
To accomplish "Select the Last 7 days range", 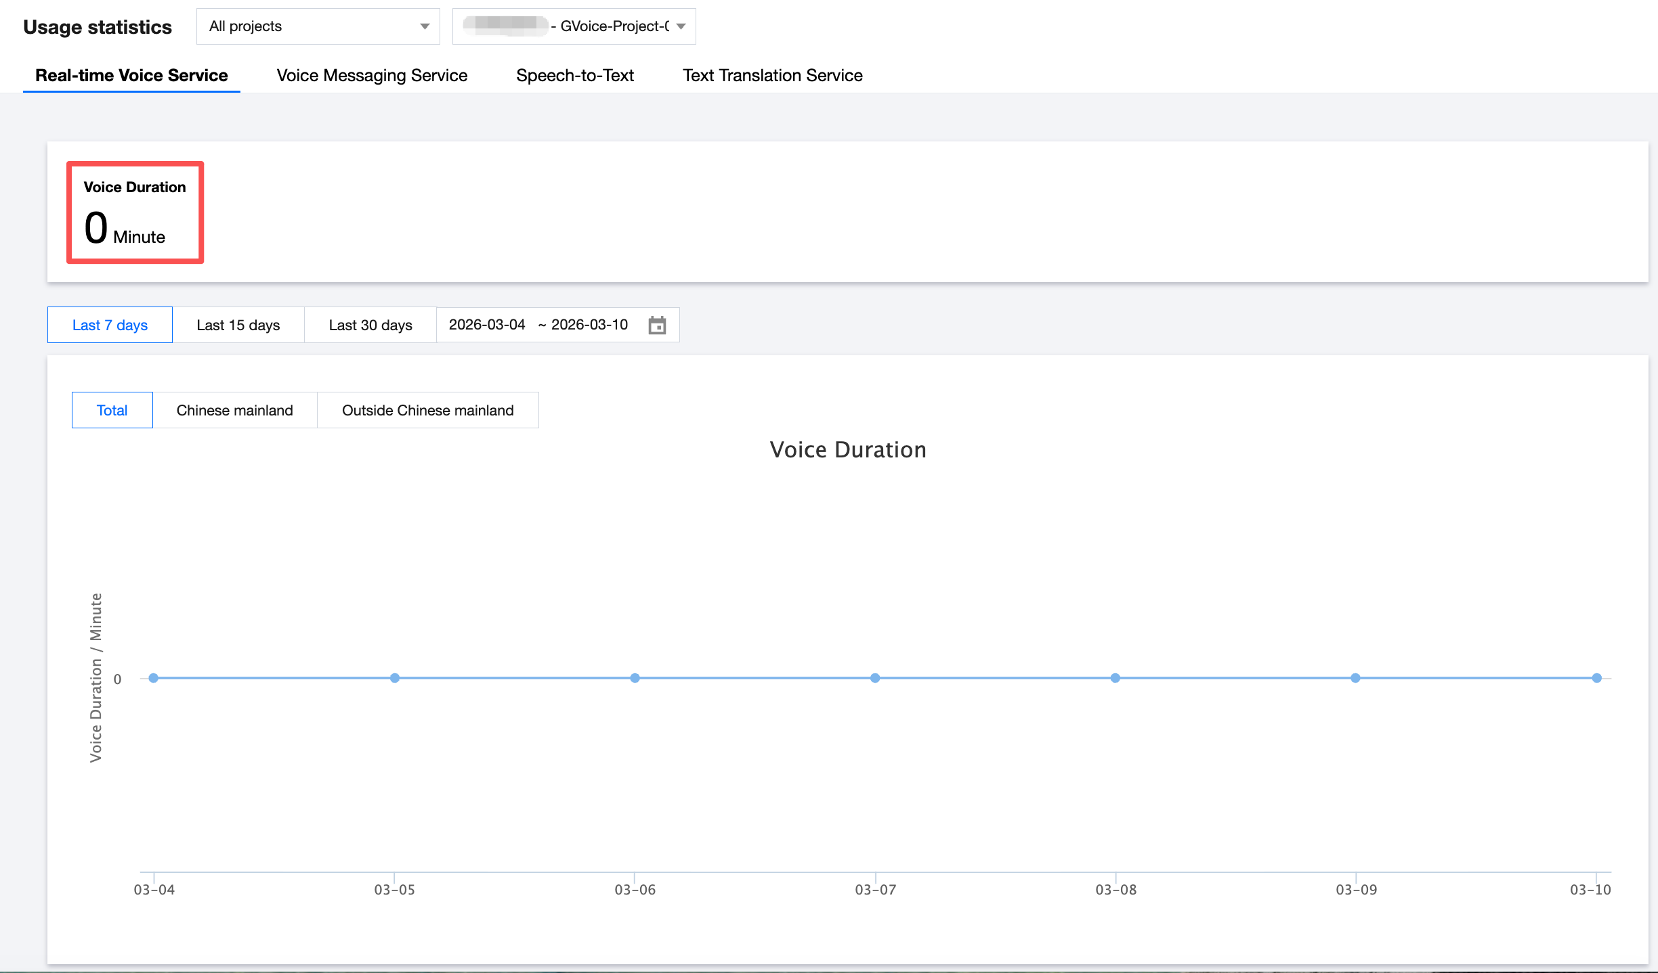I will click(110, 325).
